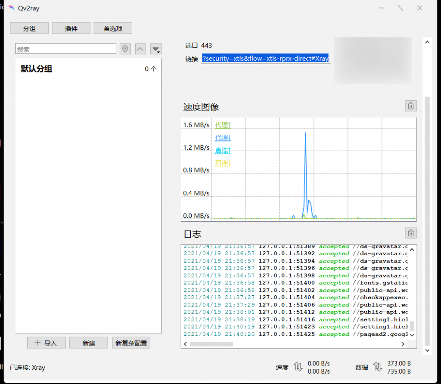Click the blurred QR code image
This screenshot has height=384, width=441.
click(x=373, y=60)
